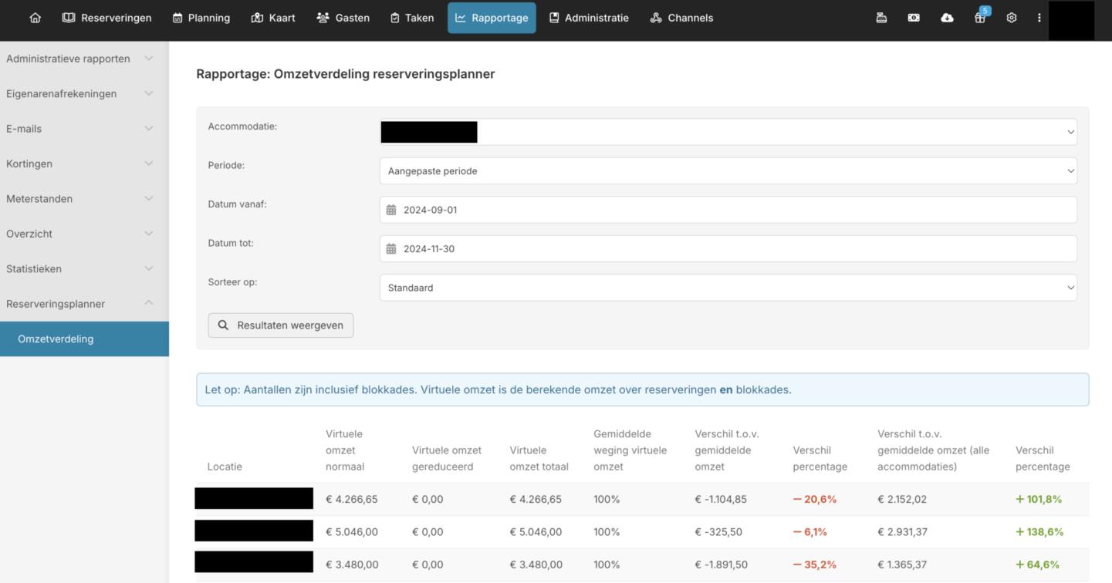1112x583 pixels.
Task: Expand Administratieve rapporten section
Action: [79, 59]
